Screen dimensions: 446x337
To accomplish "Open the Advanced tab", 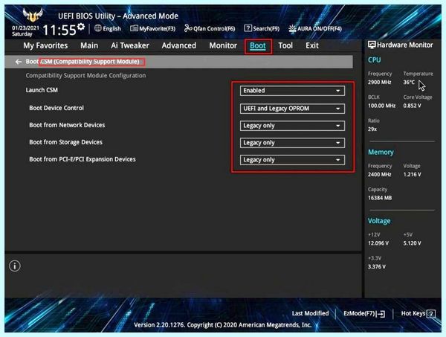I will [179, 45].
